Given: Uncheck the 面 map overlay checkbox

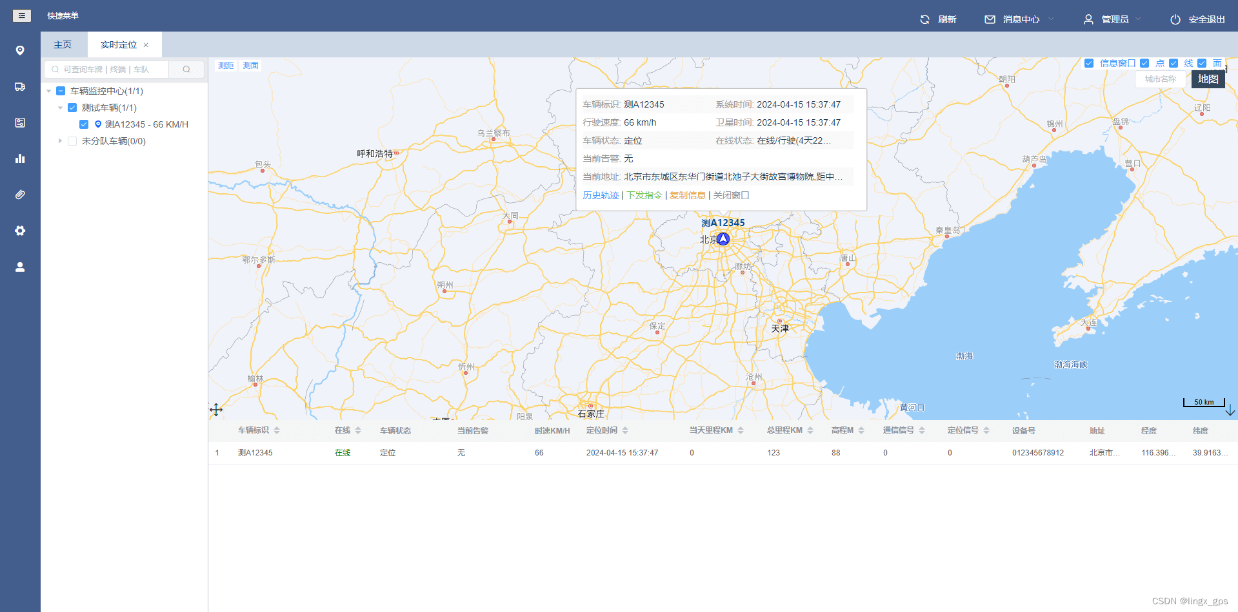Looking at the screenshot, I should (1202, 63).
